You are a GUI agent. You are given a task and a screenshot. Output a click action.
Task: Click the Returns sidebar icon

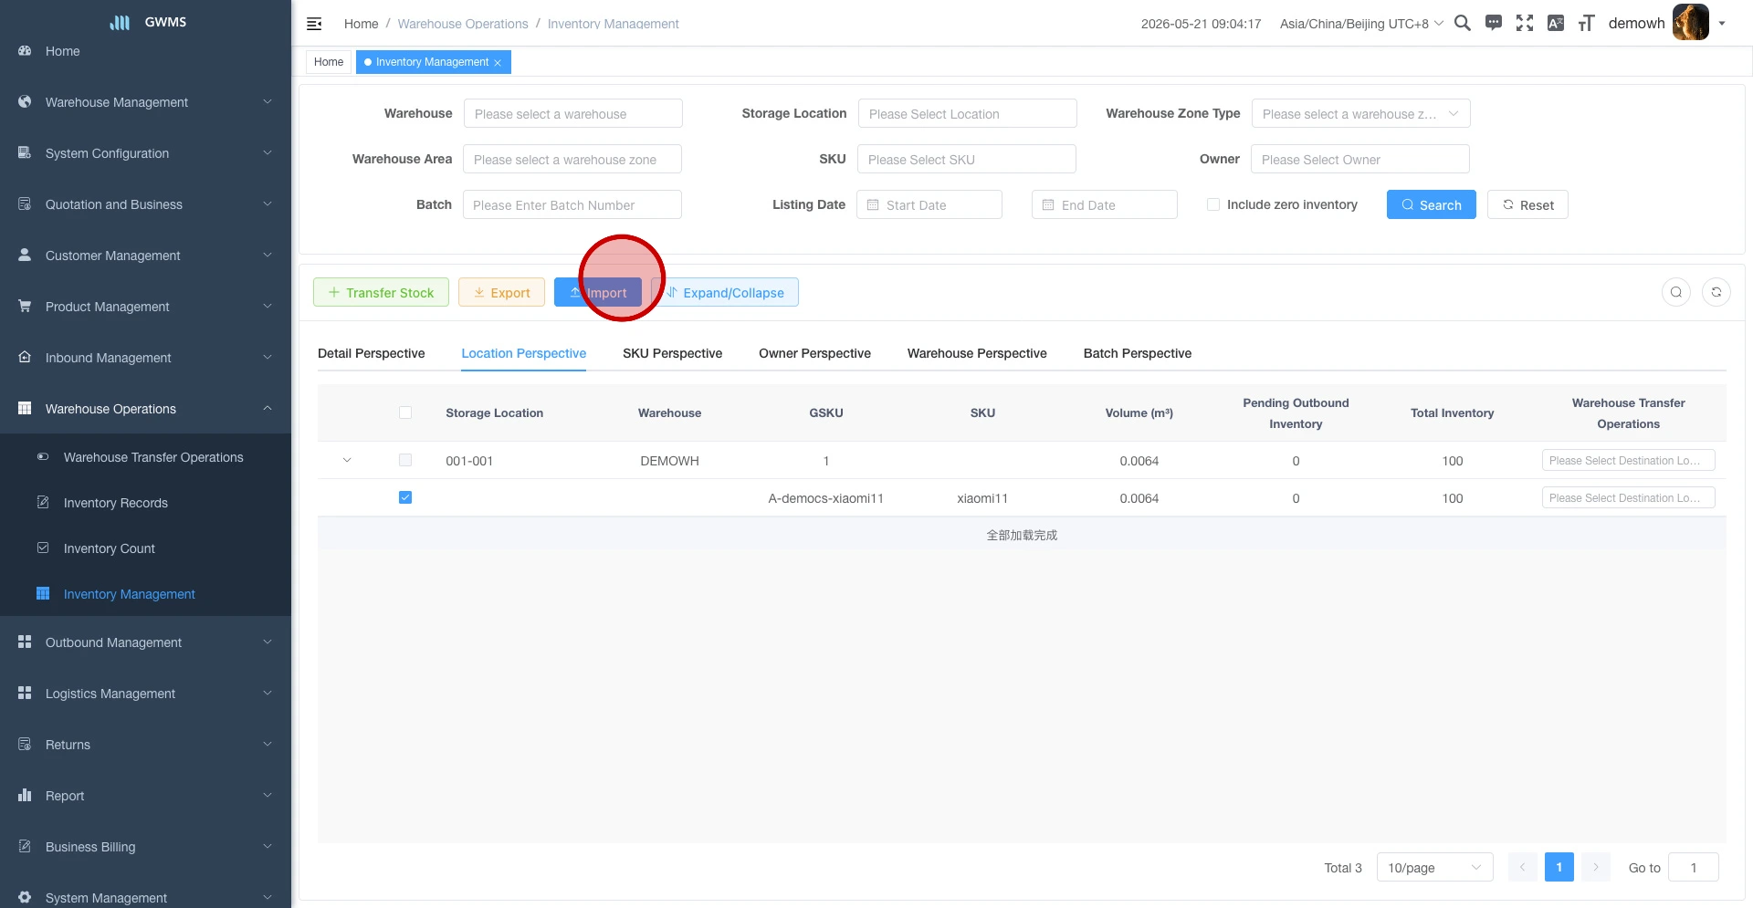pos(25,744)
